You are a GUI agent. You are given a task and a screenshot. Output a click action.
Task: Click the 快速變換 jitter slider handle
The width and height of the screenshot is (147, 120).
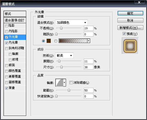[56, 96]
